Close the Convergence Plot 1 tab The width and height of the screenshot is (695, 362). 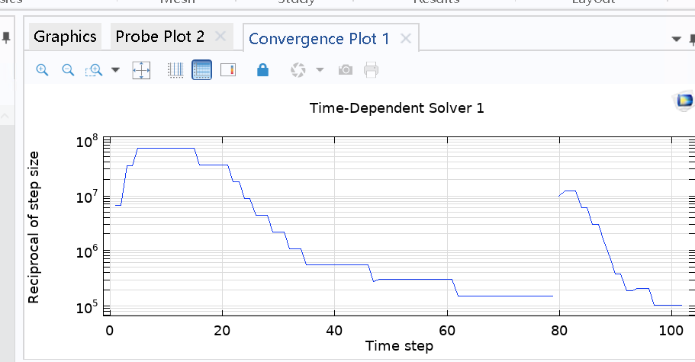click(406, 38)
